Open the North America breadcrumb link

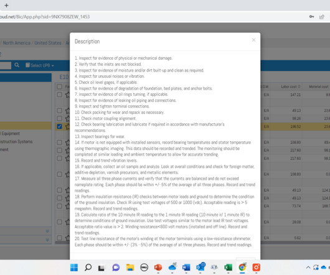click(x=16, y=43)
